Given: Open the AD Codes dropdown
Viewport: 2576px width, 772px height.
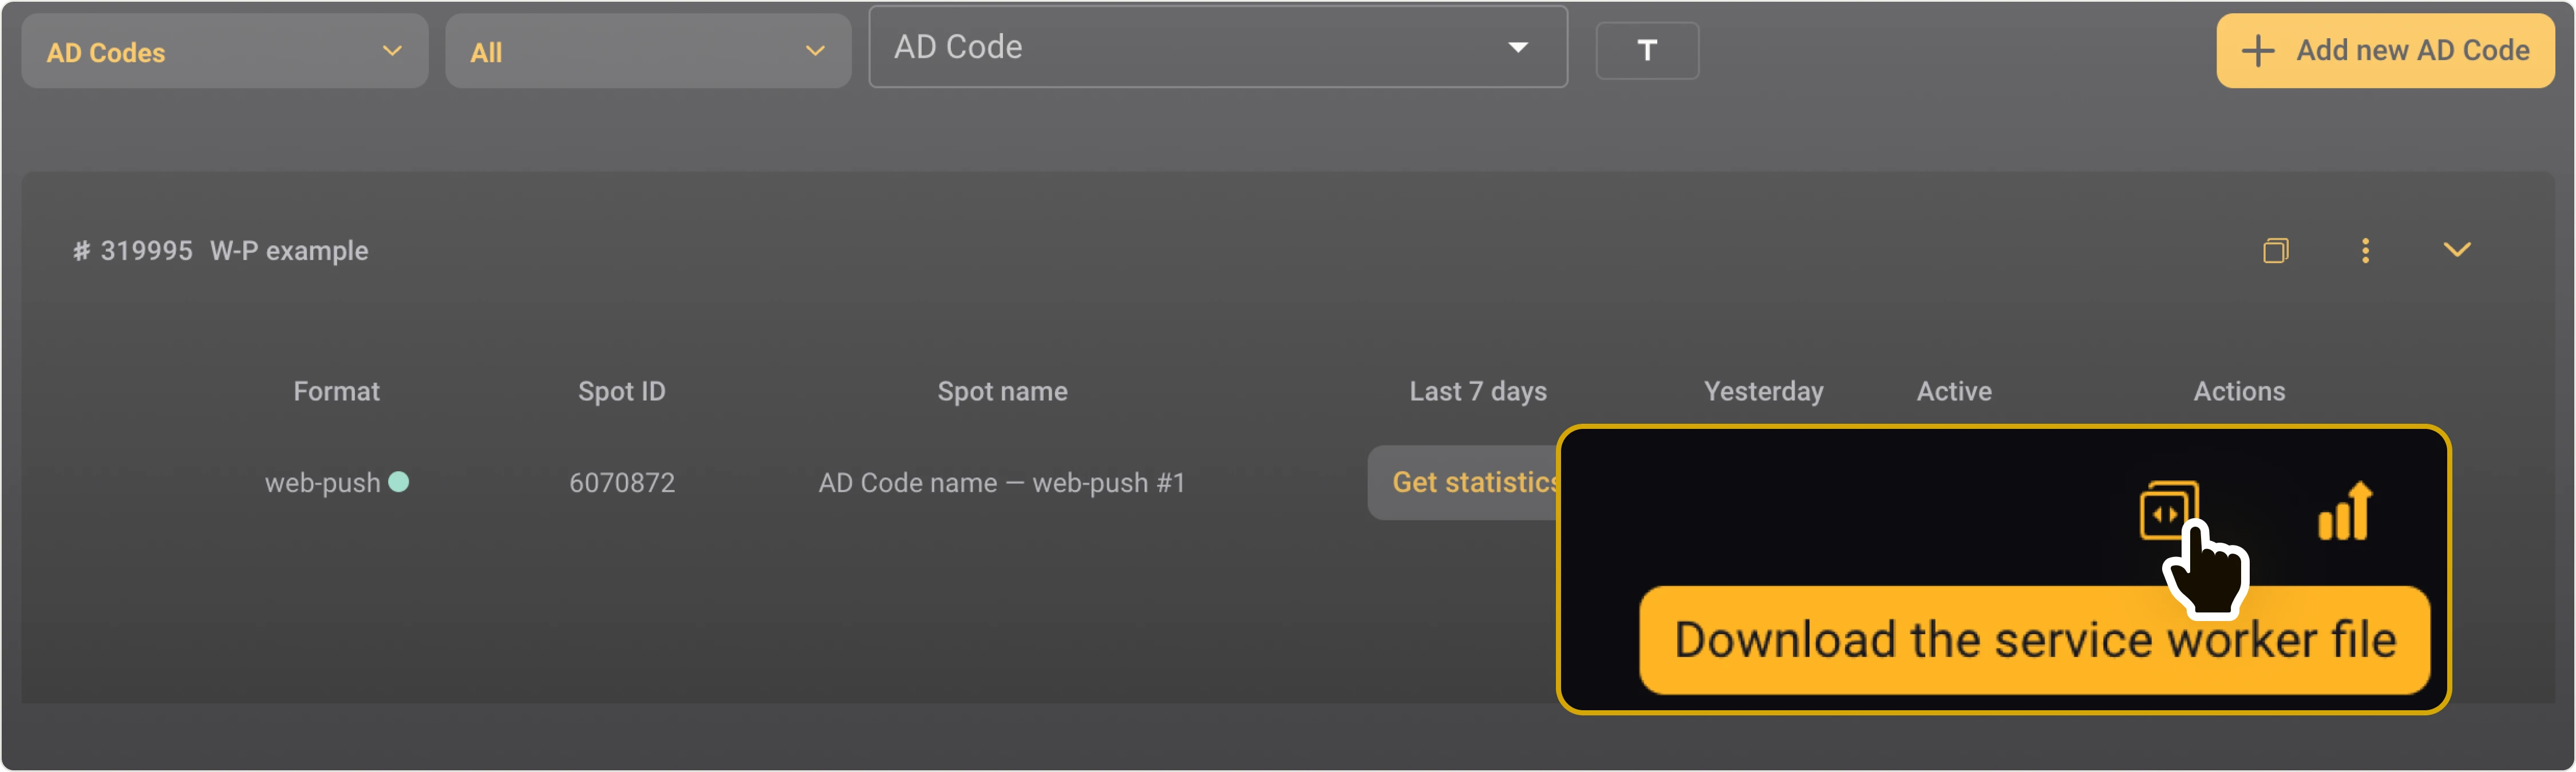Looking at the screenshot, I should (x=224, y=51).
